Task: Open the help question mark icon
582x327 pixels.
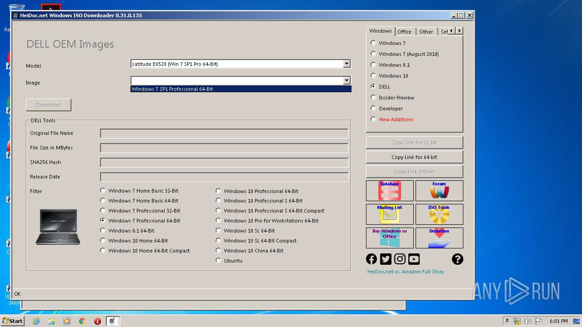Action: click(457, 259)
